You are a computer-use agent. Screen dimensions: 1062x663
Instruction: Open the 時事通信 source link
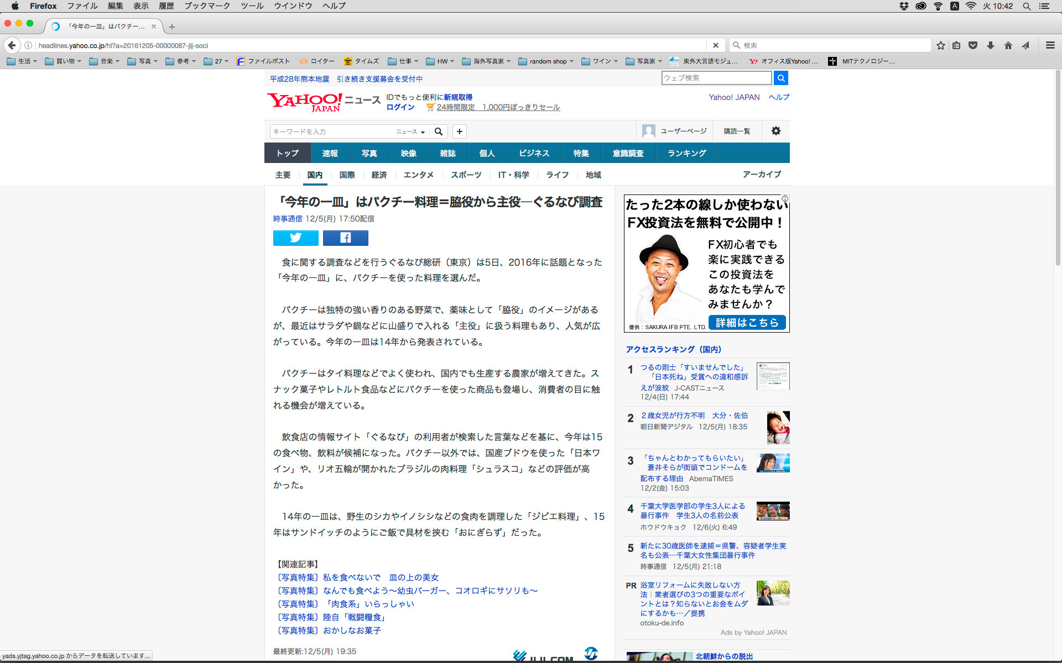287,219
